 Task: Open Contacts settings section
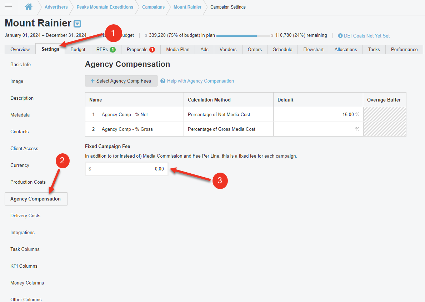point(20,132)
